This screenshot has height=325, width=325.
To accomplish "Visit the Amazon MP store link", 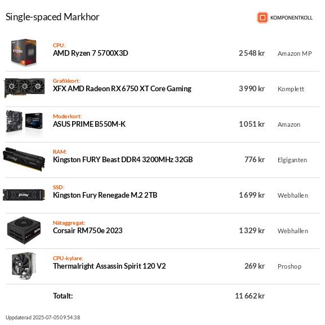I will pos(295,54).
